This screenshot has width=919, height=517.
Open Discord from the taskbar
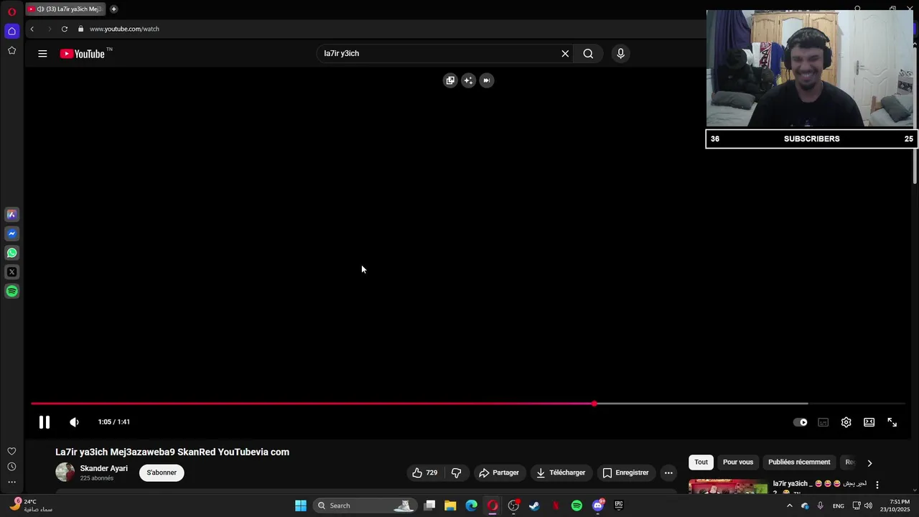tap(598, 506)
